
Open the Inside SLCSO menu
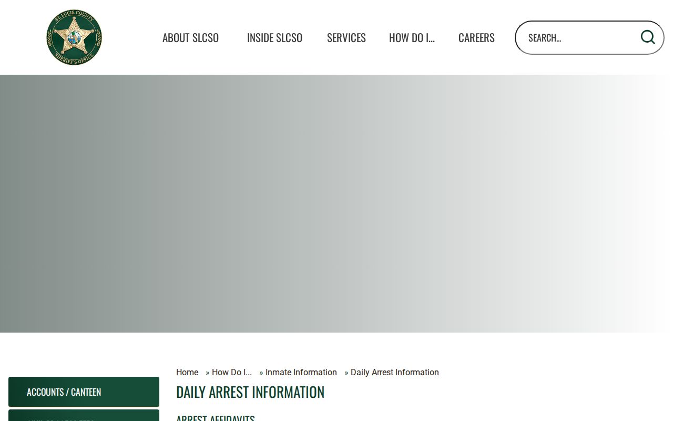click(x=274, y=37)
